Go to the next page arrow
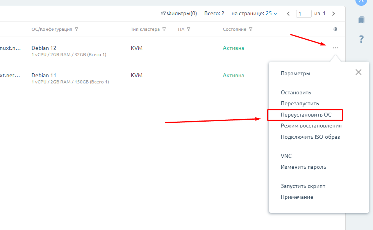Viewport: 373px width, 230px height. (333, 14)
